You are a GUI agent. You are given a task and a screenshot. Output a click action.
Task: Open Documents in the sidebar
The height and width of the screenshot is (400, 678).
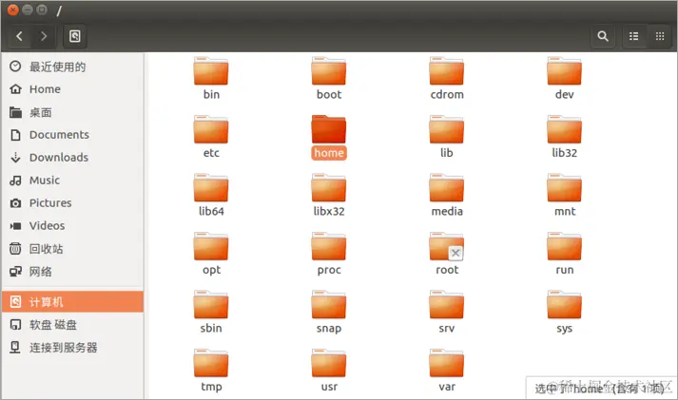pos(72,135)
